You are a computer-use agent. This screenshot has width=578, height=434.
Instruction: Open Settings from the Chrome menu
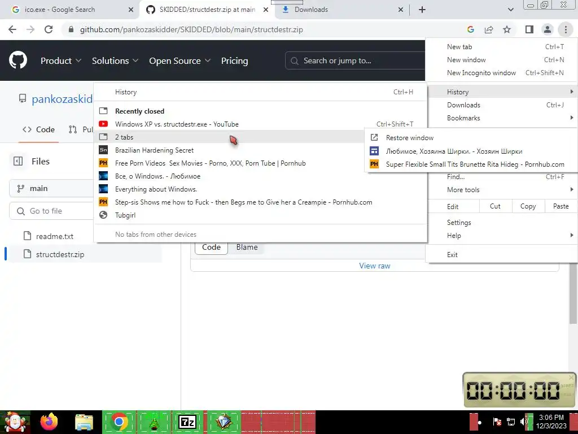click(501, 223)
